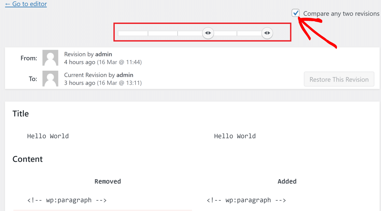Click the Removed column header
The width and height of the screenshot is (381, 211).
[108, 181]
